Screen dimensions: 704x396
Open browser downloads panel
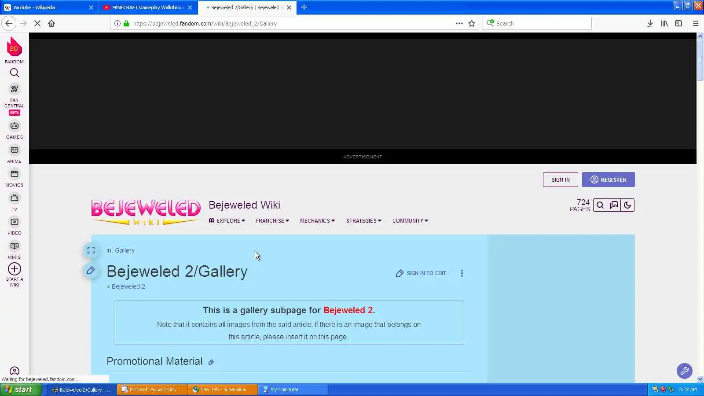pos(650,23)
